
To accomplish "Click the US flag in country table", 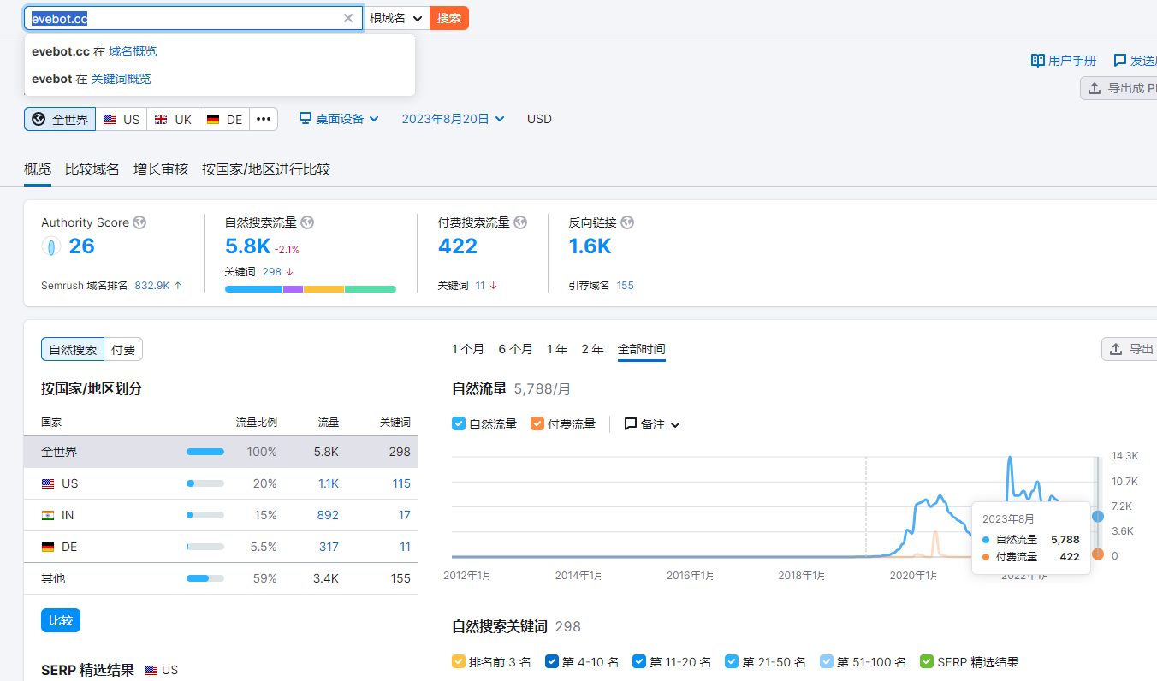I will click(48, 483).
